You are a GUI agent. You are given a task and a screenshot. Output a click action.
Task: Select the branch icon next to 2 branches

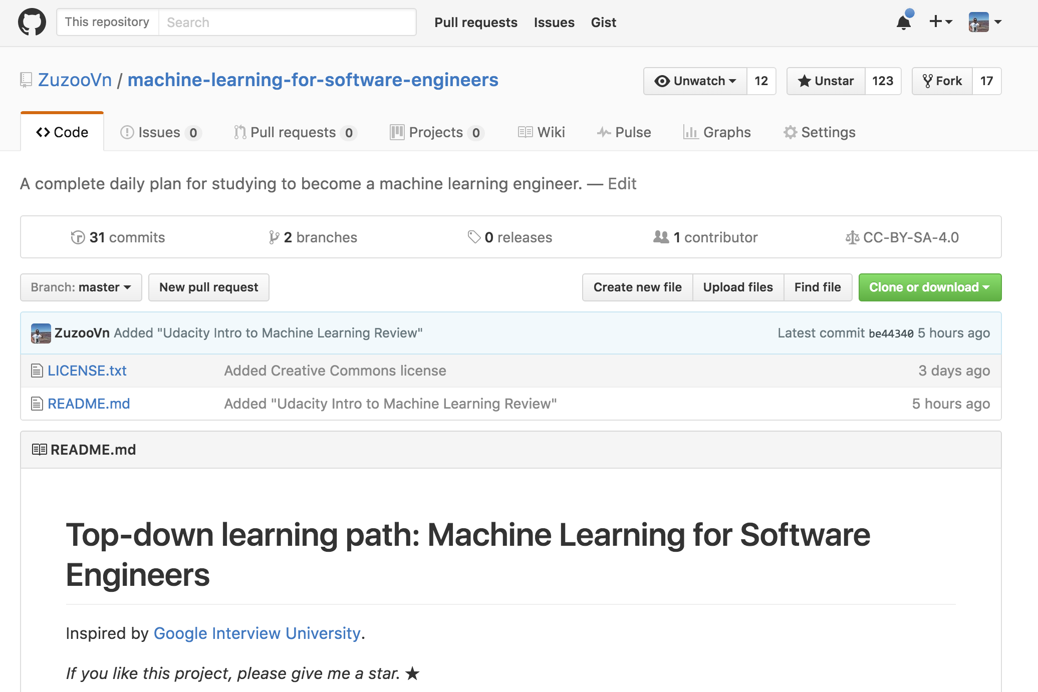pyautogui.click(x=274, y=237)
